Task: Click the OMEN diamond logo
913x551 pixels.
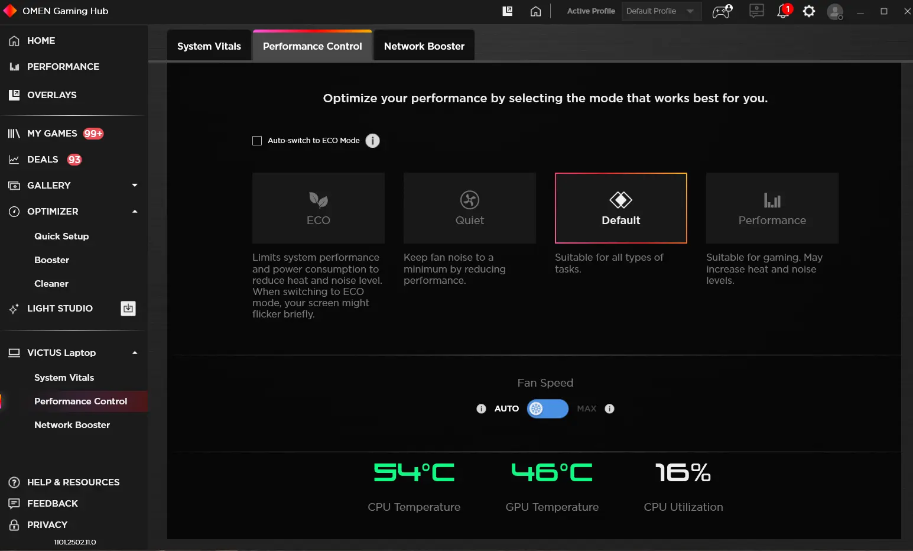Action: click(10, 11)
